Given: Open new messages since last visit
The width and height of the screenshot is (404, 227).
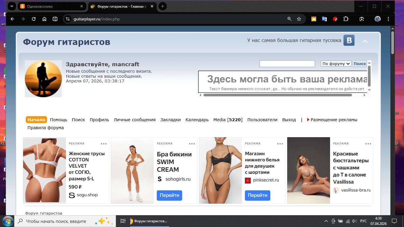Looking at the screenshot, I should 109,71.
